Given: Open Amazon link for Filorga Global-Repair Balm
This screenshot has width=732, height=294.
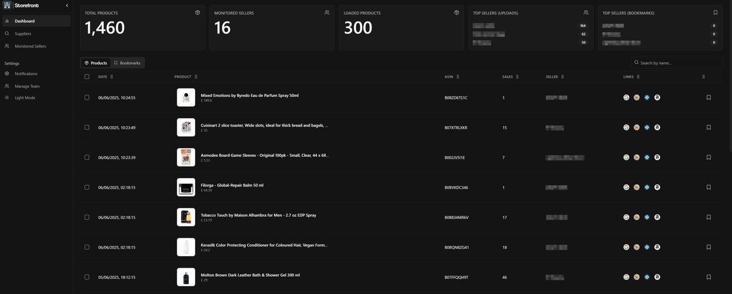Looking at the screenshot, I should coord(657,187).
